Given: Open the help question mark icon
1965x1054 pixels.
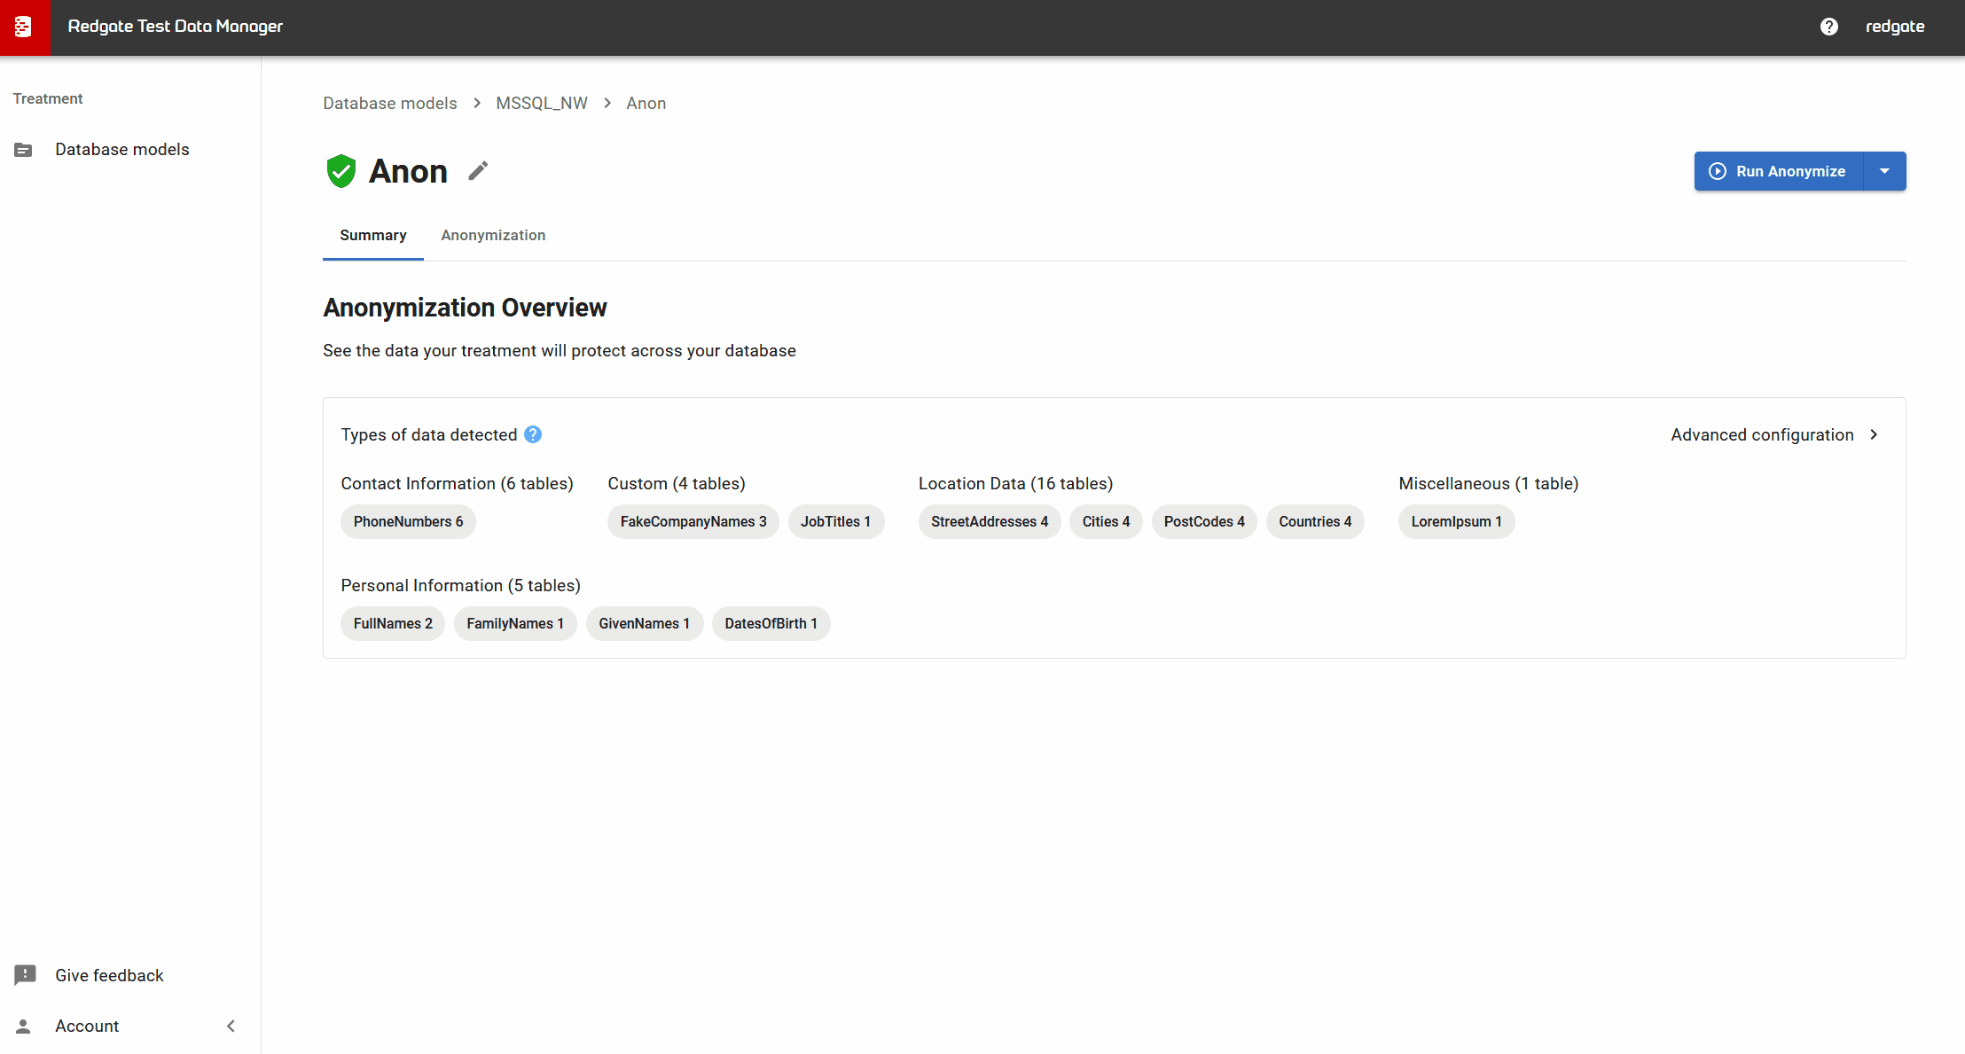Looking at the screenshot, I should click(x=1828, y=27).
